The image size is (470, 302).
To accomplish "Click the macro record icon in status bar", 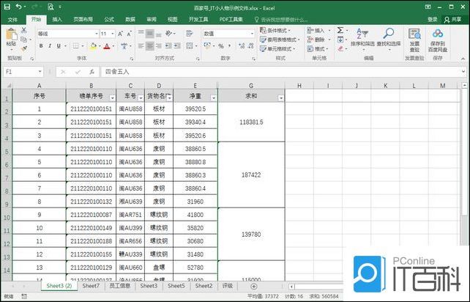I will pos(24,296).
